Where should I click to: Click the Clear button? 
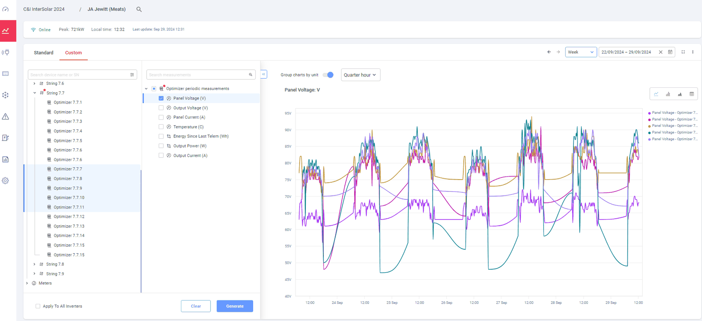tap(196, 306)
